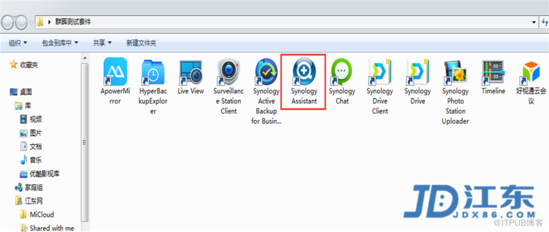
Task: Open the 图片 library
Action: click(31, 133)
